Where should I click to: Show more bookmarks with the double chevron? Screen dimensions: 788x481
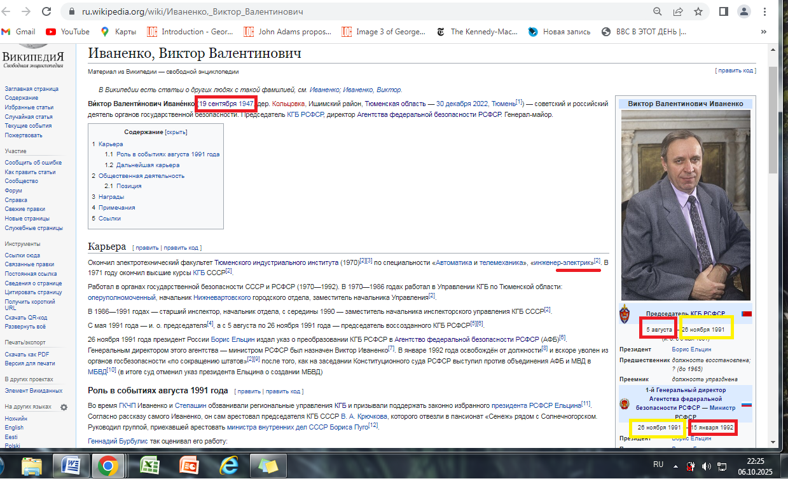(x=763, y=32)
